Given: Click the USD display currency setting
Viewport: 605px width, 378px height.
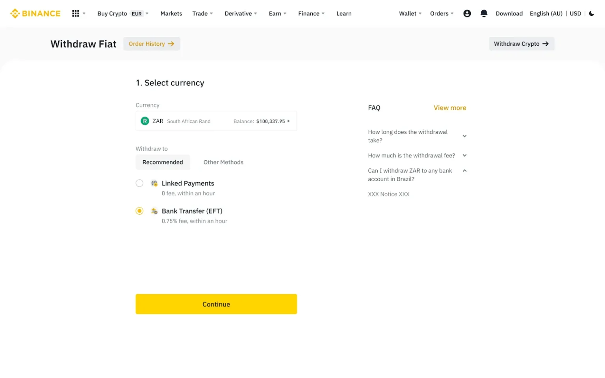Looking at the screenshot, I should [575, 13].
